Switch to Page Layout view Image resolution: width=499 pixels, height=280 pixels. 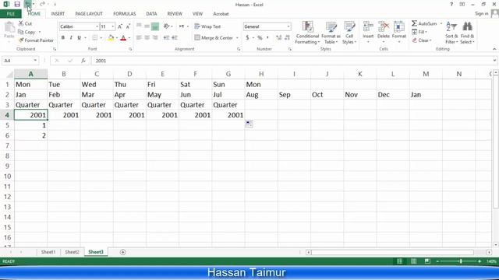[413, 261]
